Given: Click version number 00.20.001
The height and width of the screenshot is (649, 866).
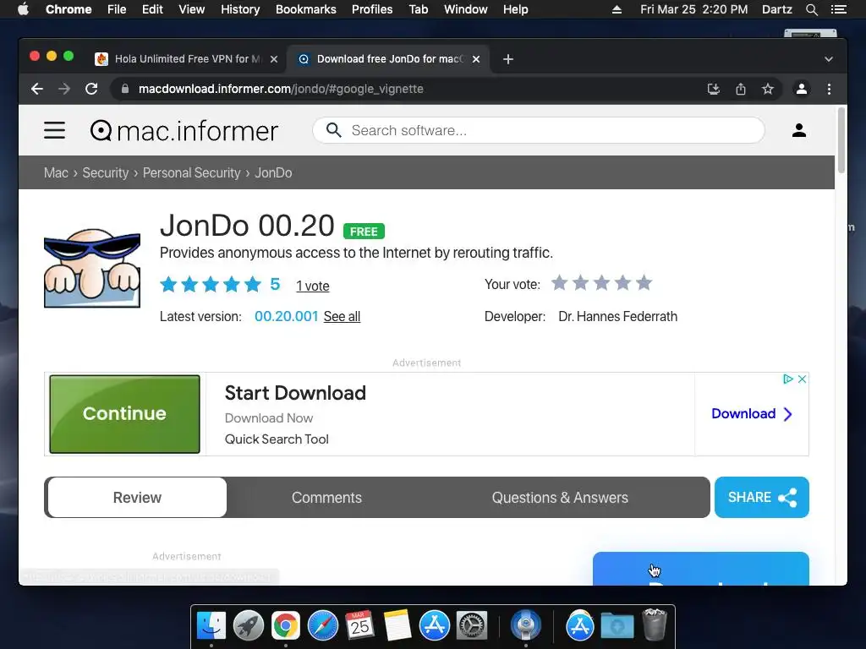Looking at the screenshot, I should click(286, 316).
